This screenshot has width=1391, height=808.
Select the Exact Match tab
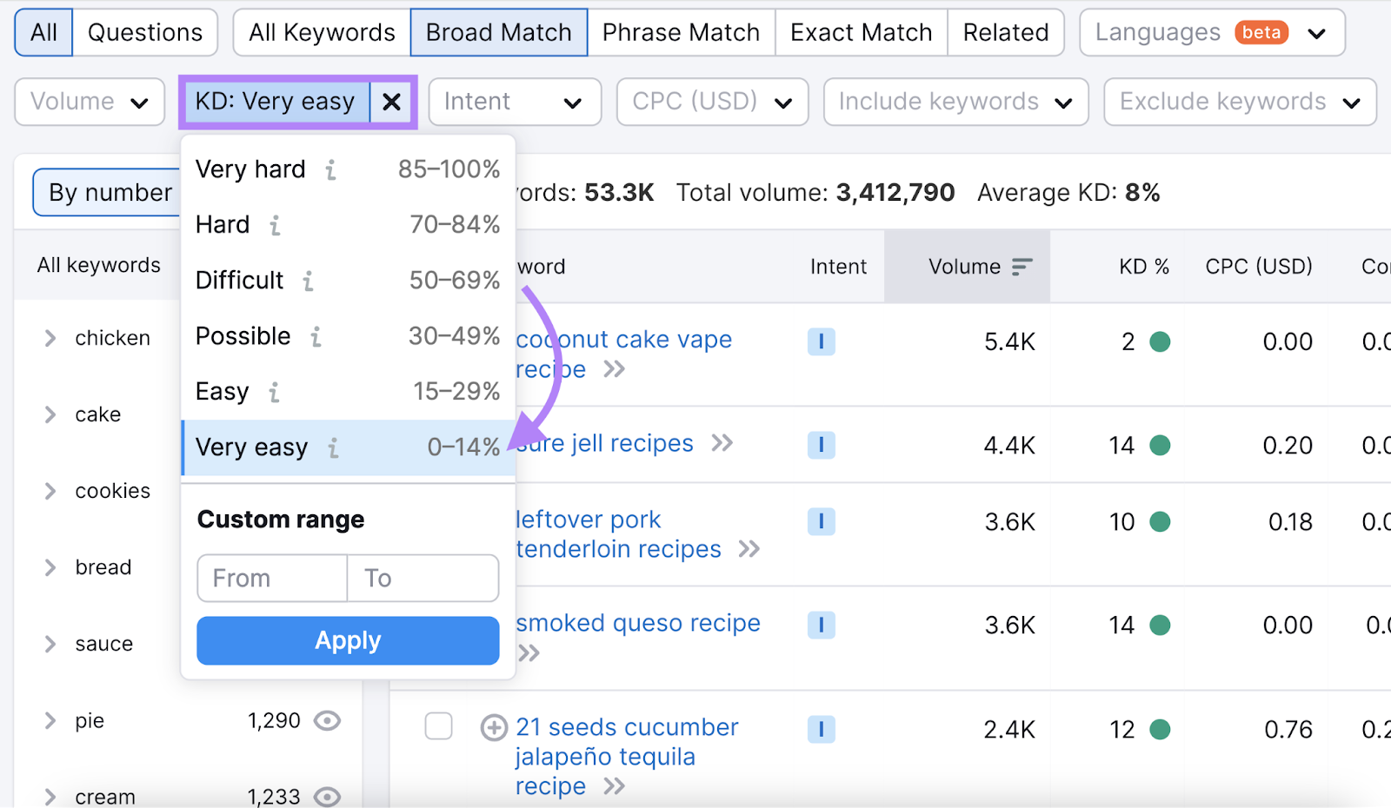click(x=860, y=32)
